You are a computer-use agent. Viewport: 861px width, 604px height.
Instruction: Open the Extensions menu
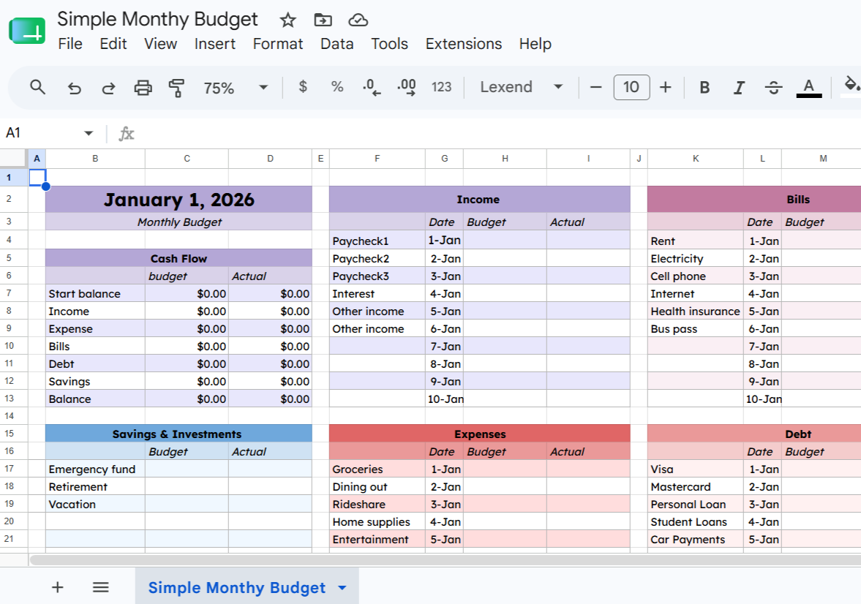[464, 44]
